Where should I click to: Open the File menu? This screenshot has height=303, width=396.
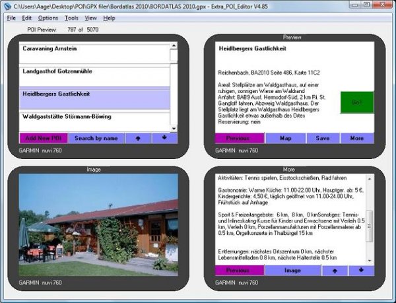point(11,18)
